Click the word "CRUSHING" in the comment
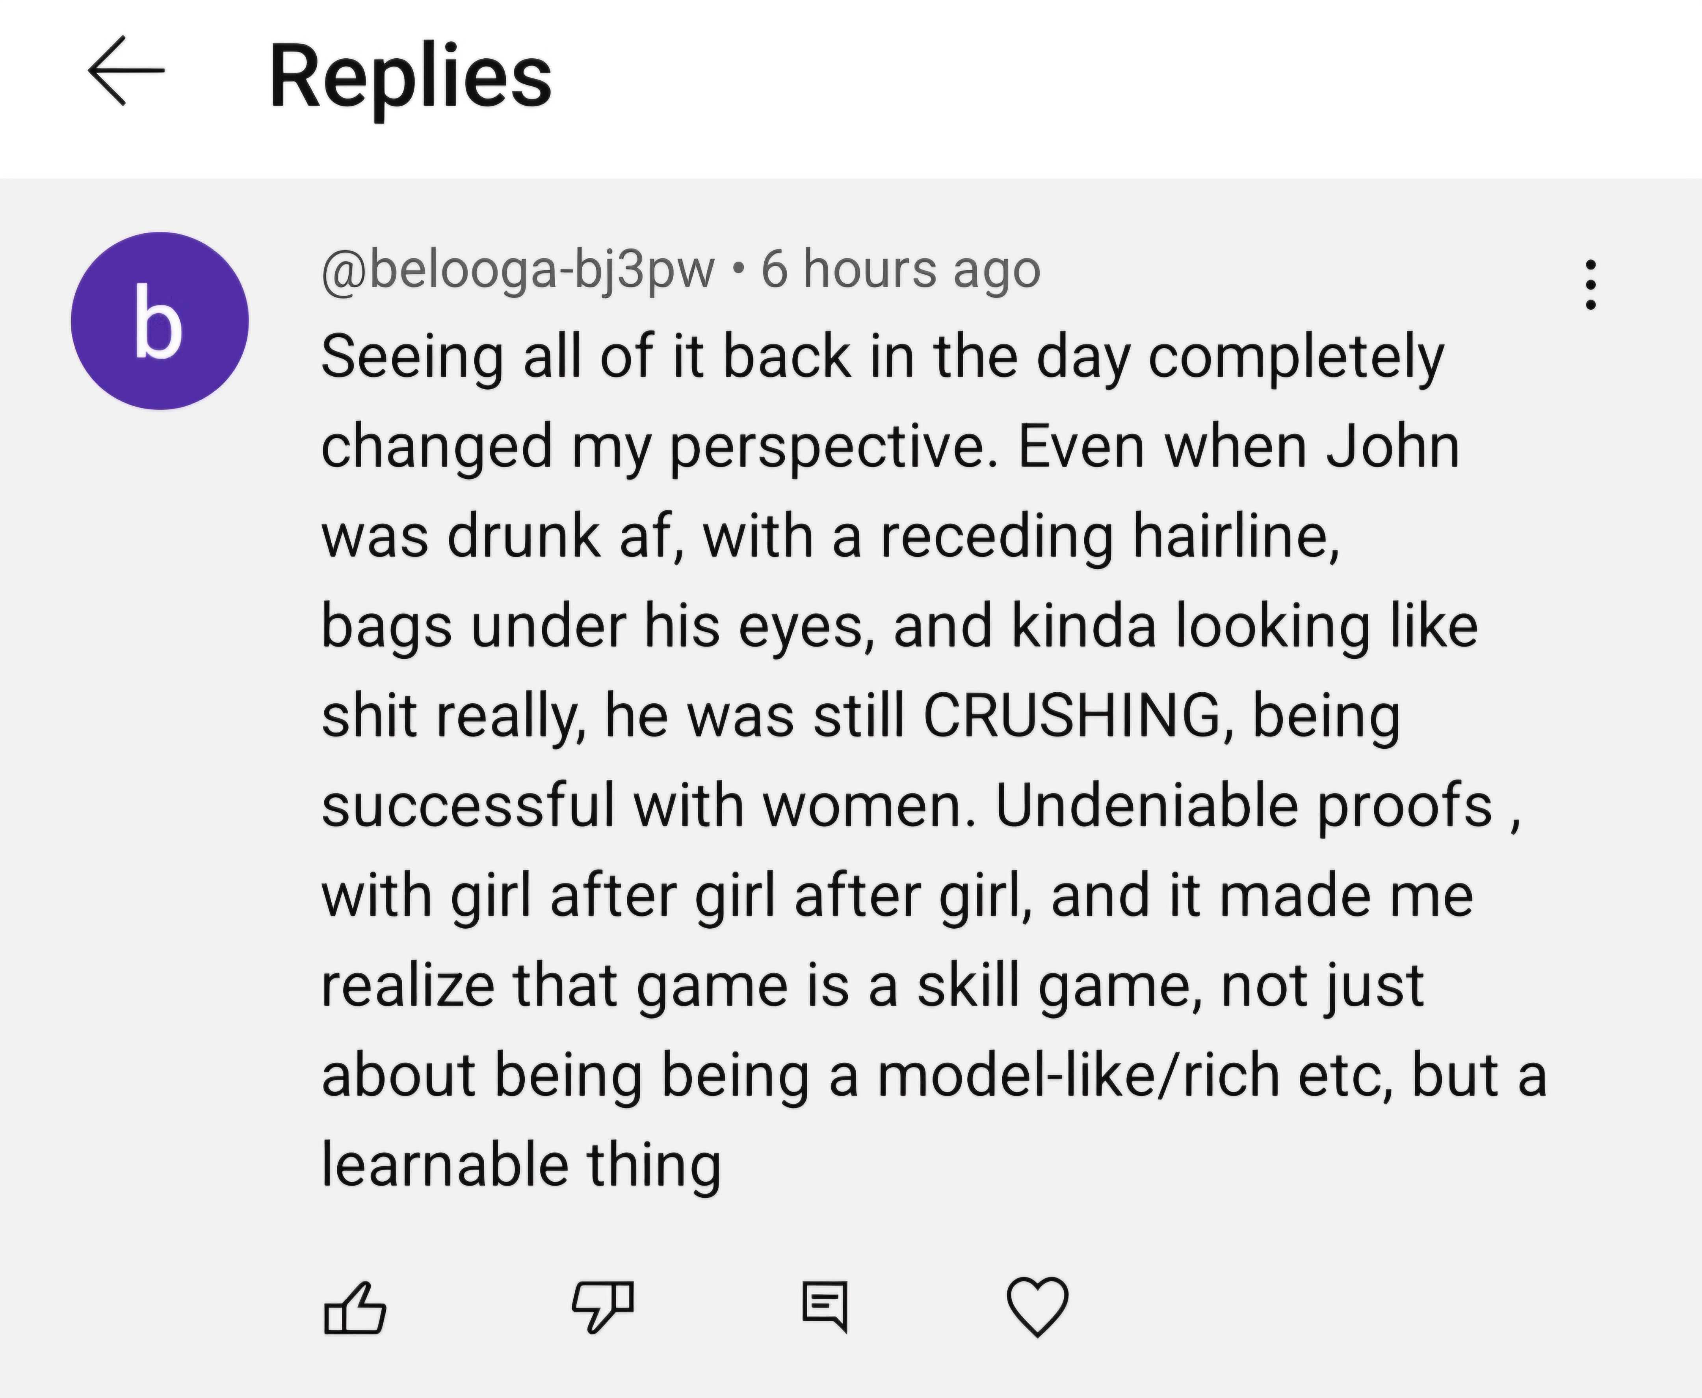The width and height of the screenshot is (1702, 1398). [x=1072, y=715]
